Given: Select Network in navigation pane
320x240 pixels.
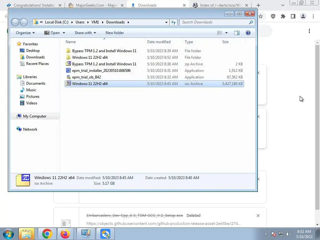Looking at the screenshot, I should (30, 129).
